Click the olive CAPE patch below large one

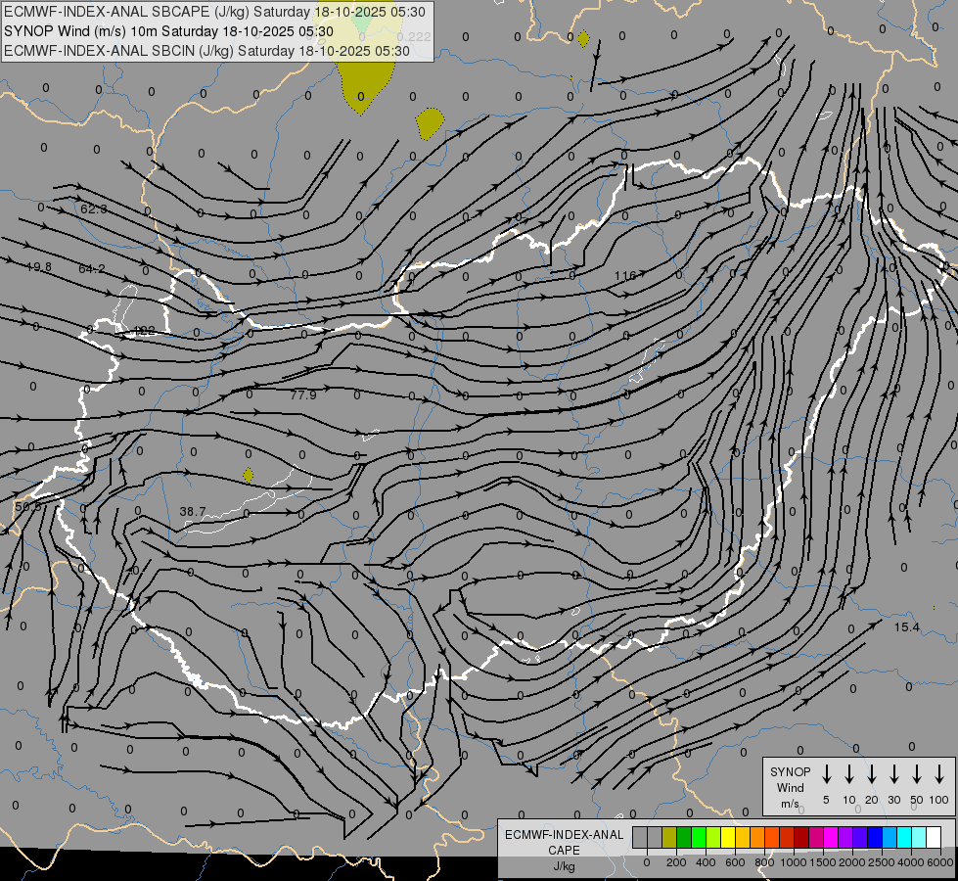click(431, 123)
